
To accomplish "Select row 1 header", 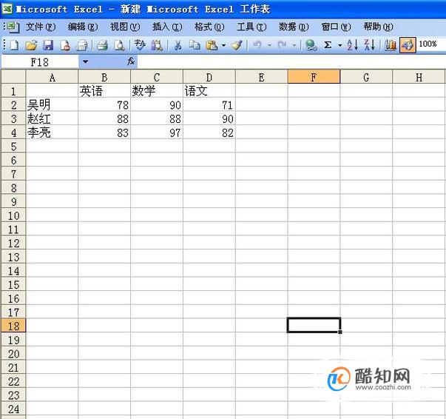I will 13,91.
